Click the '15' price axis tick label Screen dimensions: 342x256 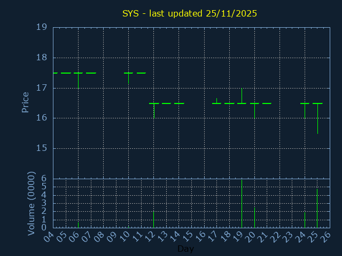pyautogui.click(x=42, y=148)
